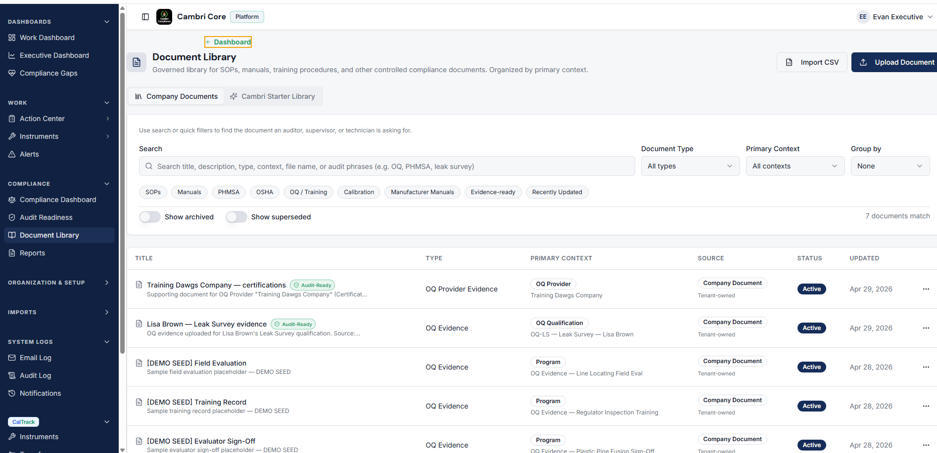937x453 pixels.
Task: Click the wrench icon beside Instruments under Work
Action: 12,136
